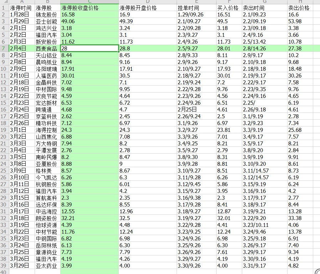Select sell price cell 33.38
This screenshot has width=320, height=274.
[x=300, y=218]
